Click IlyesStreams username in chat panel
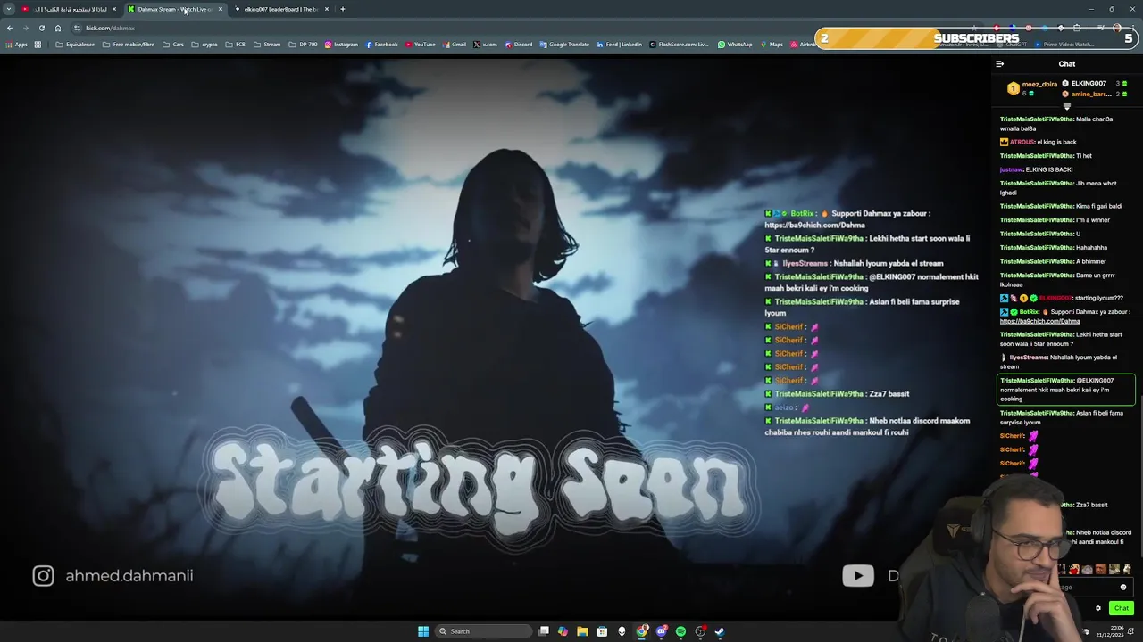This screenshot has width=1143, height=642. click(1029, 358)
